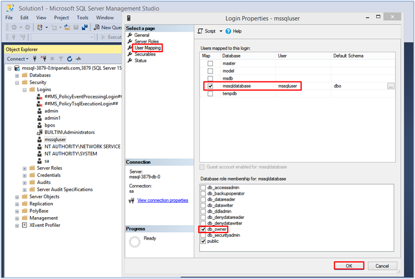Select the mssqluser login in the tree
Image resolution: width=415 pixels, height=279 pixels.
click(55, 139)
